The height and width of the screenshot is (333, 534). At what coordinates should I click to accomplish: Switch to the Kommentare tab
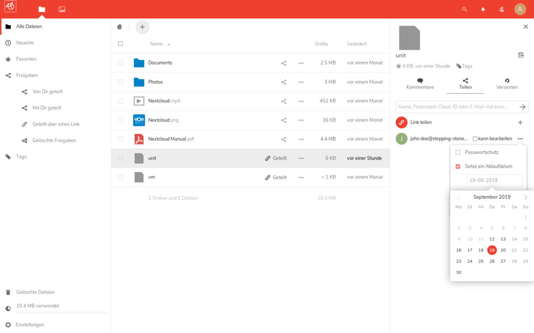(x=420, y=84)
